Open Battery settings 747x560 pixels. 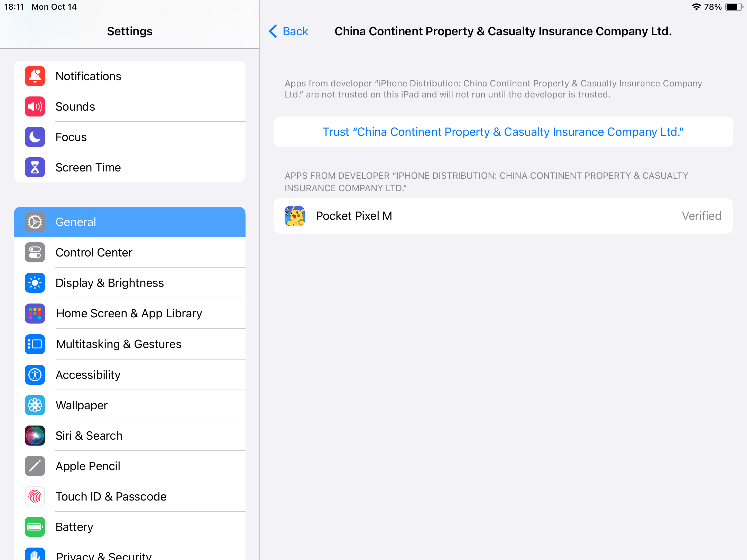click(130, 527)
